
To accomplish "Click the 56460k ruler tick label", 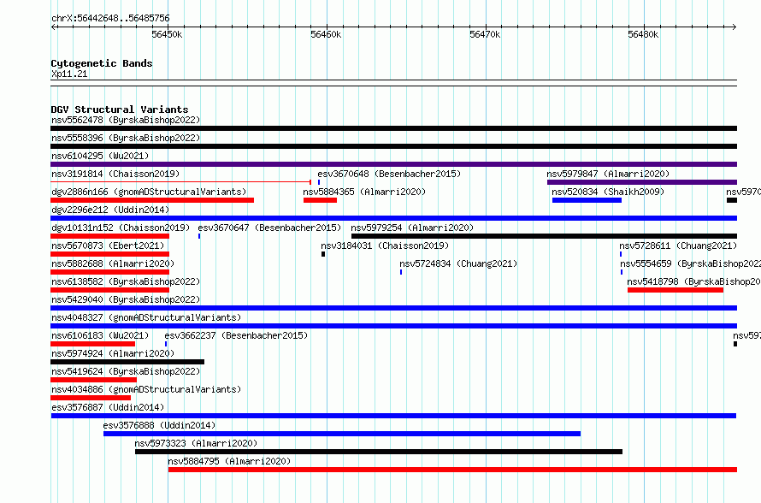I will [x=326, y=34].
